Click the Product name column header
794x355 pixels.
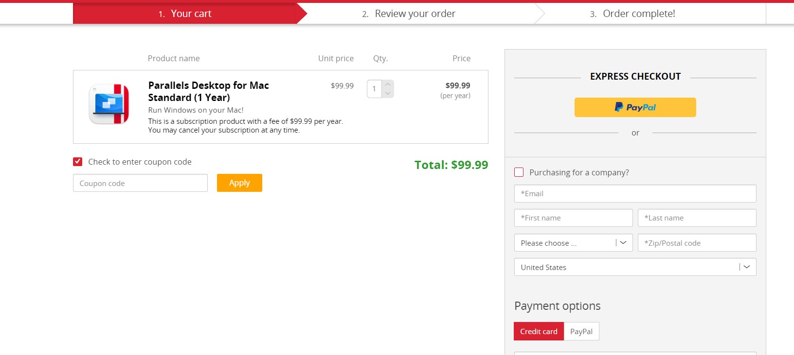coord(174,58)
